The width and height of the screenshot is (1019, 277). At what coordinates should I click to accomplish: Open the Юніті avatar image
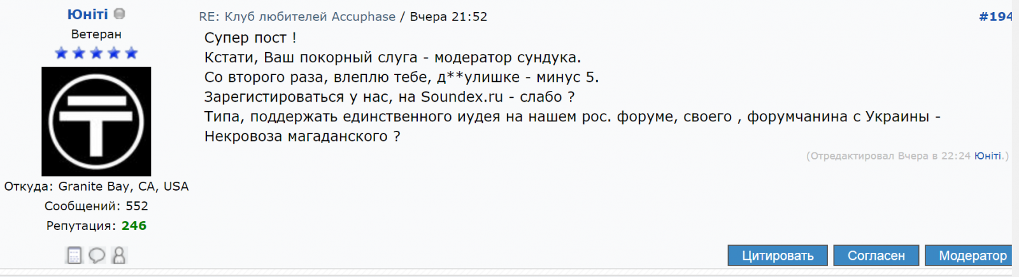(x=96, y=121)
